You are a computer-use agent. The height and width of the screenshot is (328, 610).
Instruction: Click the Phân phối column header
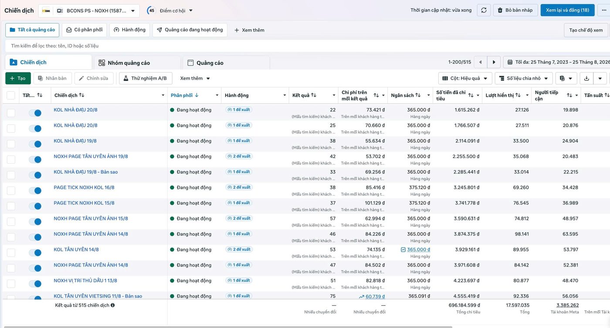click(182, 95)
